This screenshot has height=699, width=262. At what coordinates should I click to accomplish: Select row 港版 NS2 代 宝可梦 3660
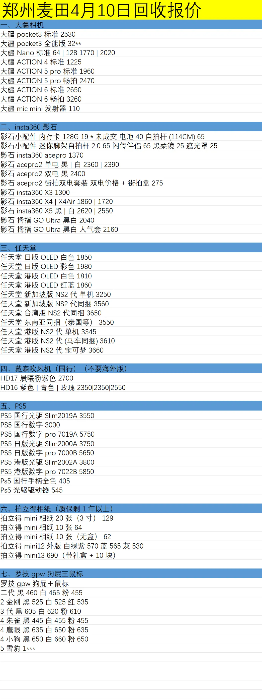[131, 350]
